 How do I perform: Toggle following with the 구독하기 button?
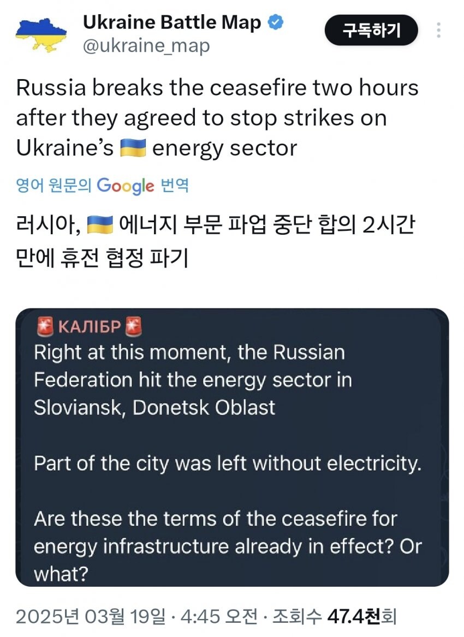[371, 31]
